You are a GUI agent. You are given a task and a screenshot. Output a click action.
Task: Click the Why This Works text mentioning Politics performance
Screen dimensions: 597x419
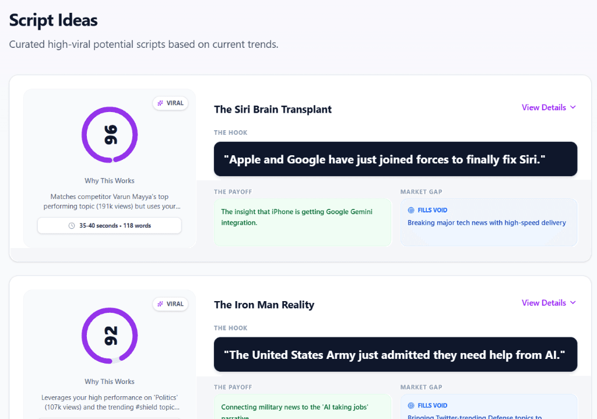[x=110, y=402]
